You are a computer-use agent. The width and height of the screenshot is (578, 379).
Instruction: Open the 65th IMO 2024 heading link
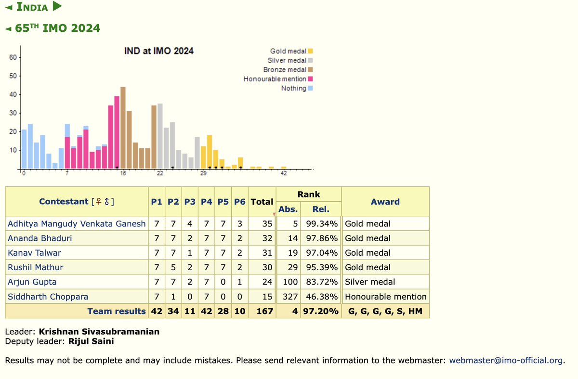point(57,28)
